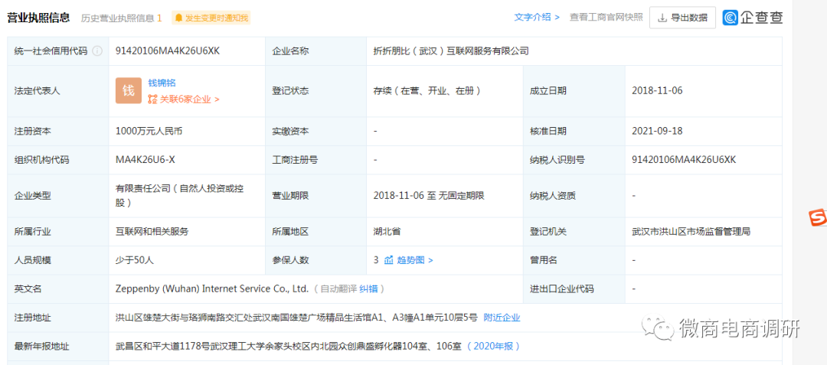The height and width of the screenshot is (365, 827).
Task: Click the related-companies icon before 关联6家企业
Action: coord(152,99)
